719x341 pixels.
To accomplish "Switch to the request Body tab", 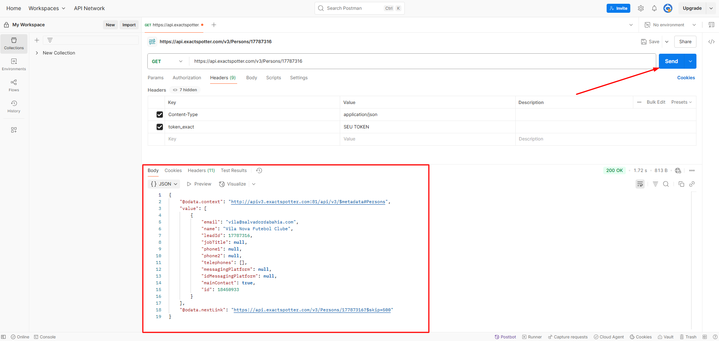I will [x=251, y=78].
